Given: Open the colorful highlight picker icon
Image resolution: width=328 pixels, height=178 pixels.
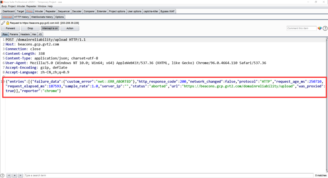Looking at the screenshot, I should [320, 28].
